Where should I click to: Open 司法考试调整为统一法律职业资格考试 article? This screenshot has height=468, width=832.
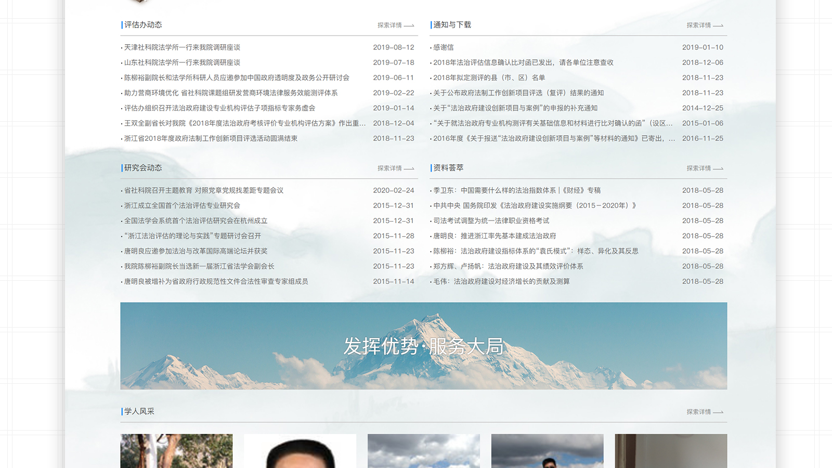(x=491, y=220)
